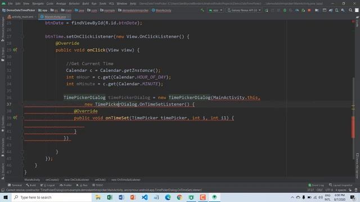
Task: Open the notification center icon
Action: point(353,197)
